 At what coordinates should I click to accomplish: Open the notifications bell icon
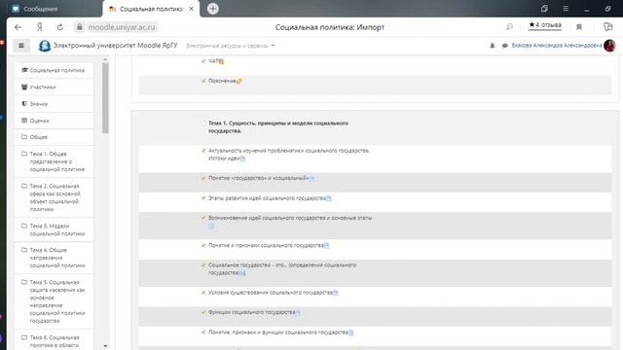493,46
